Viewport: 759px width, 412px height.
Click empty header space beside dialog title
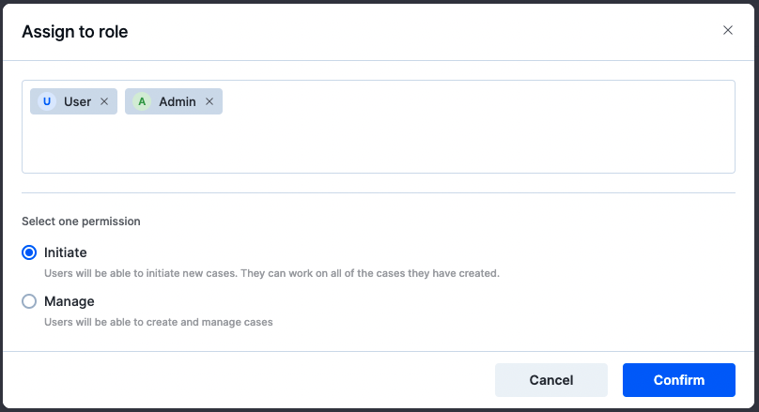click(421, 32)
